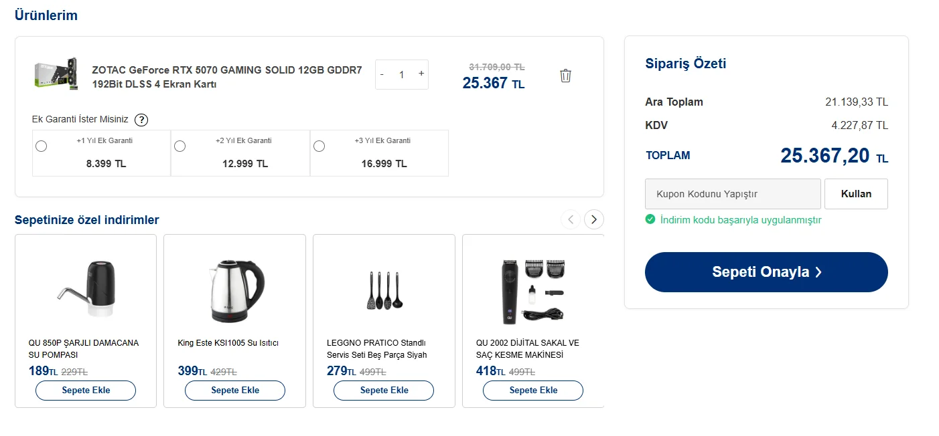Show previous special discount products

571,219
